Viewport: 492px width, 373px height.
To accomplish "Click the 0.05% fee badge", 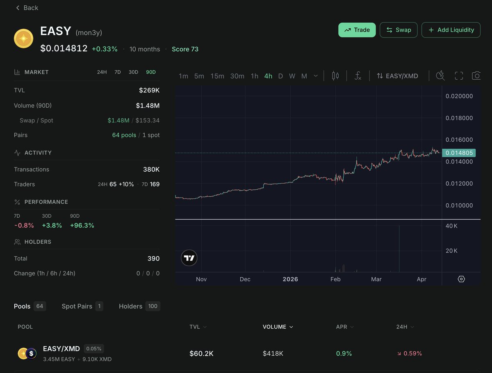I will coord(93,349).
